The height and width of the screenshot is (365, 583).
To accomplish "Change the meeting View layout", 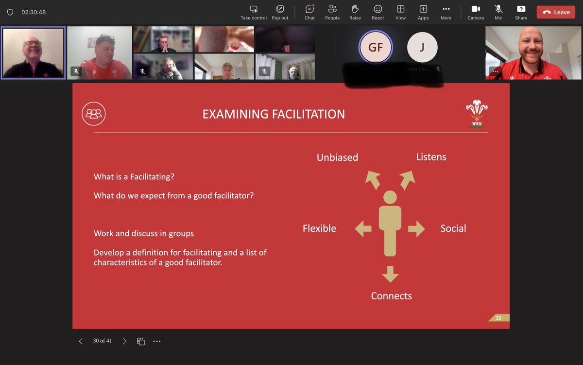I will click(400, 13).
